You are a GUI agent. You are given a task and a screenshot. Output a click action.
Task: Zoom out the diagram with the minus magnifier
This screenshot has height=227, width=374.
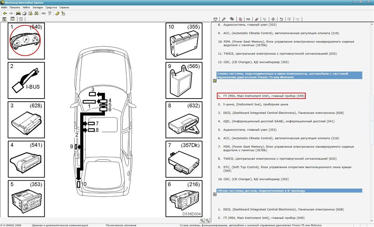point(207,220)
